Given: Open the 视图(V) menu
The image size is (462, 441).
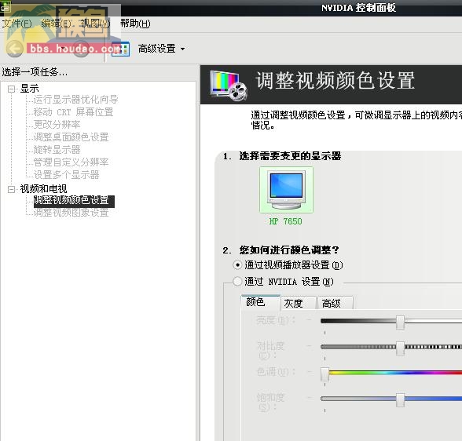Looking at the screenshot, I should coord(95,24).
